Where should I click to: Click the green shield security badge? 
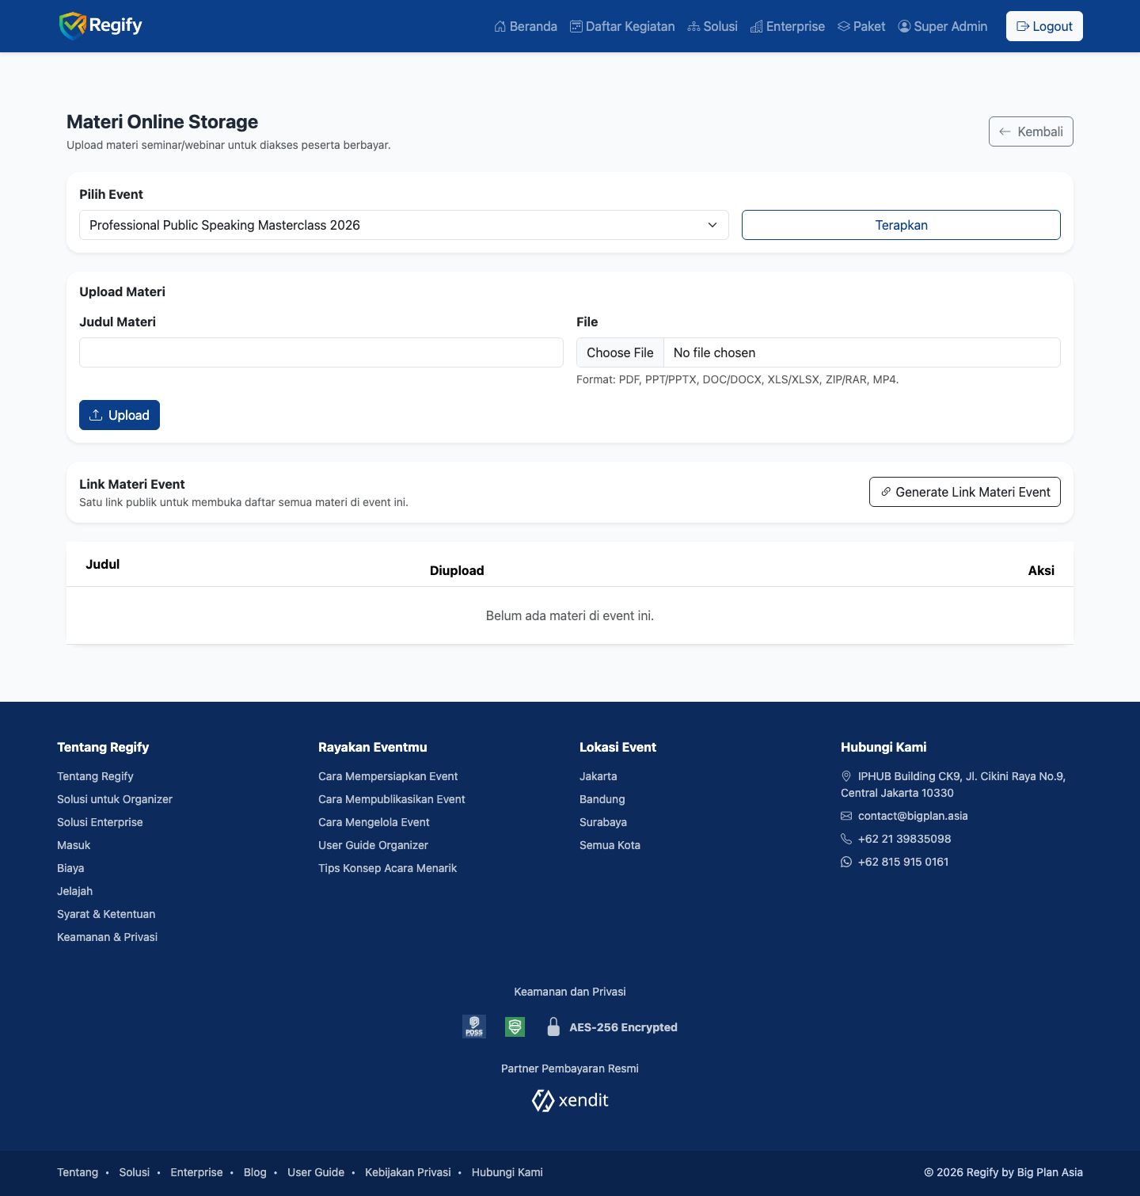[515, 1027]
